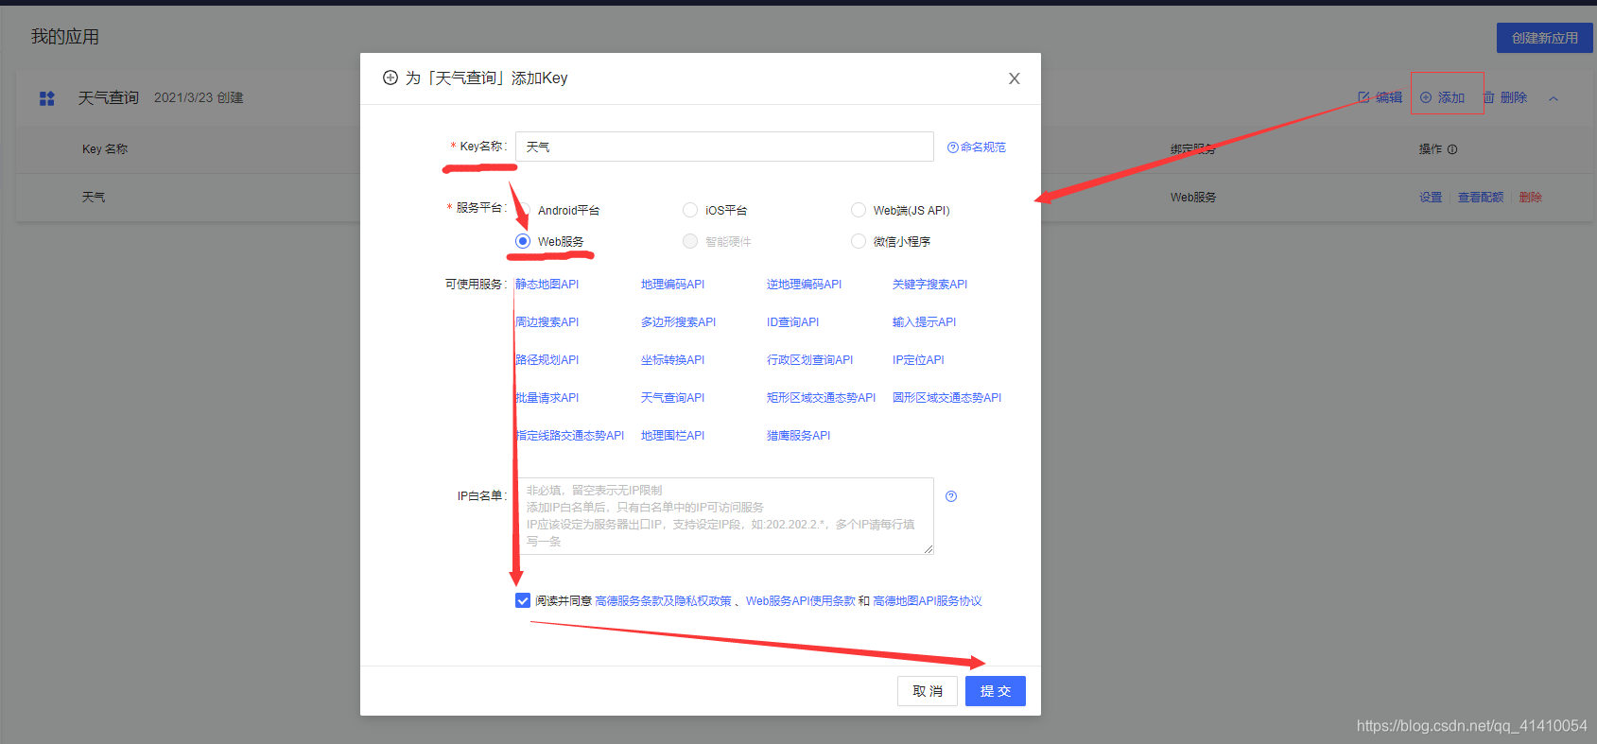The width and height of the screenshot is (1597, 744).
Task: Open the 路径规划API link
Action: 547,360
